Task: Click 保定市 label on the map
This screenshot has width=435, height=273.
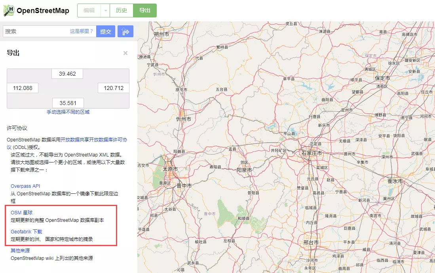Action: [x=383, y=78]
